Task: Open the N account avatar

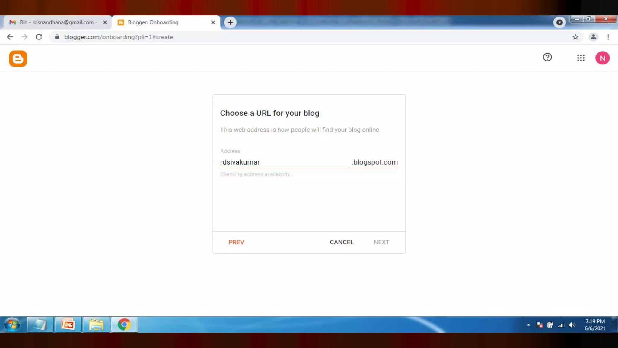Action: coord(602,58)
